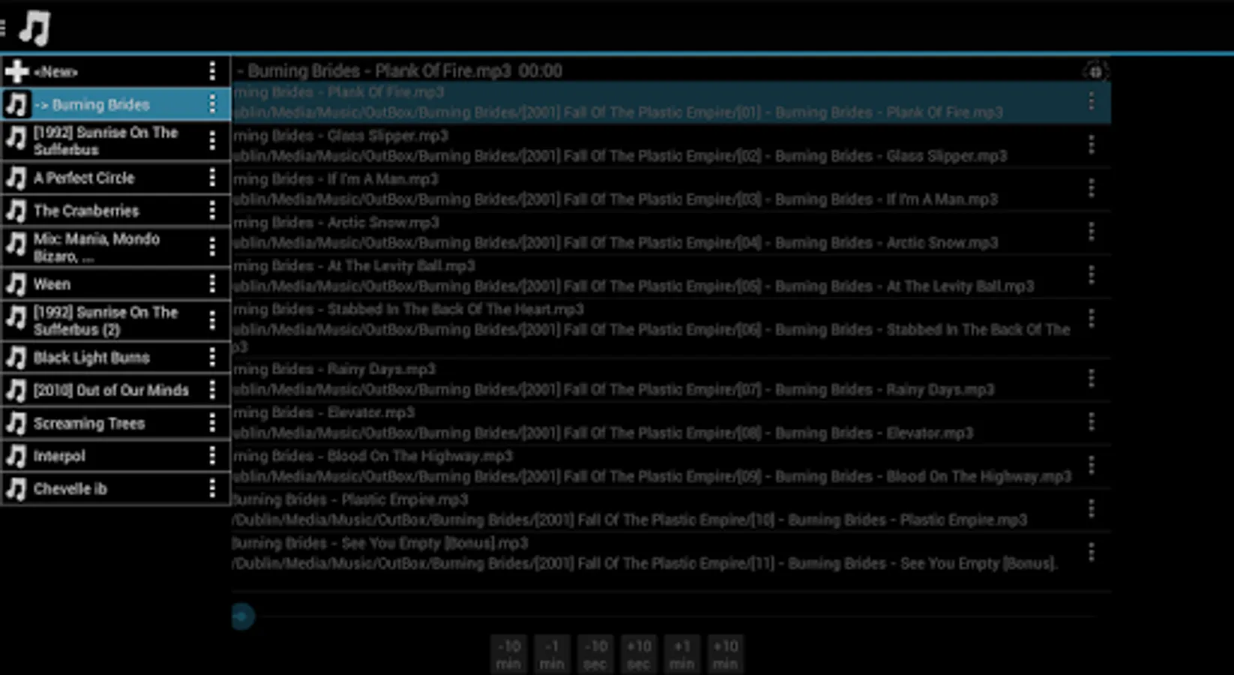Click the crosshair icon right of the now-playing title

point(1095,72)
